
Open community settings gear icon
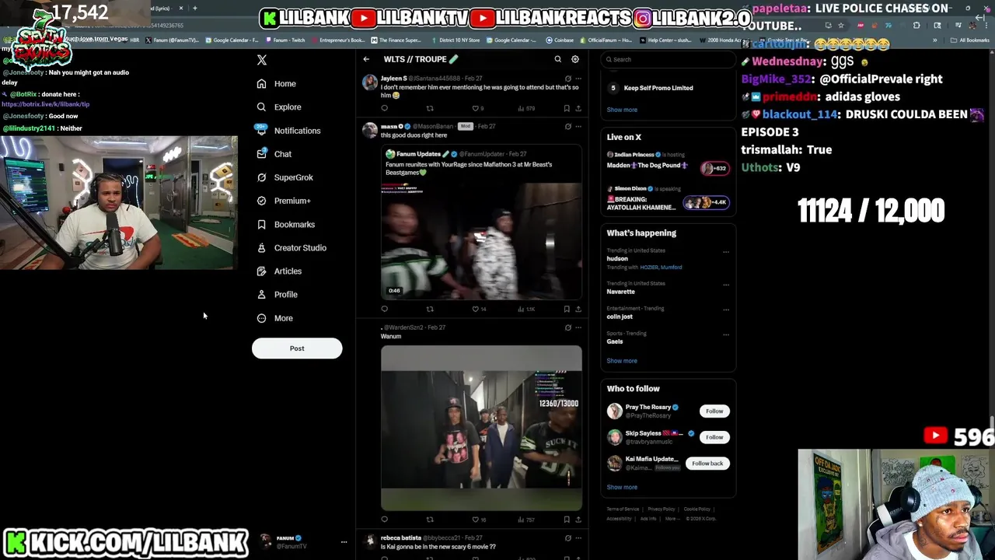pyautogui.click(x=575, y=59)
